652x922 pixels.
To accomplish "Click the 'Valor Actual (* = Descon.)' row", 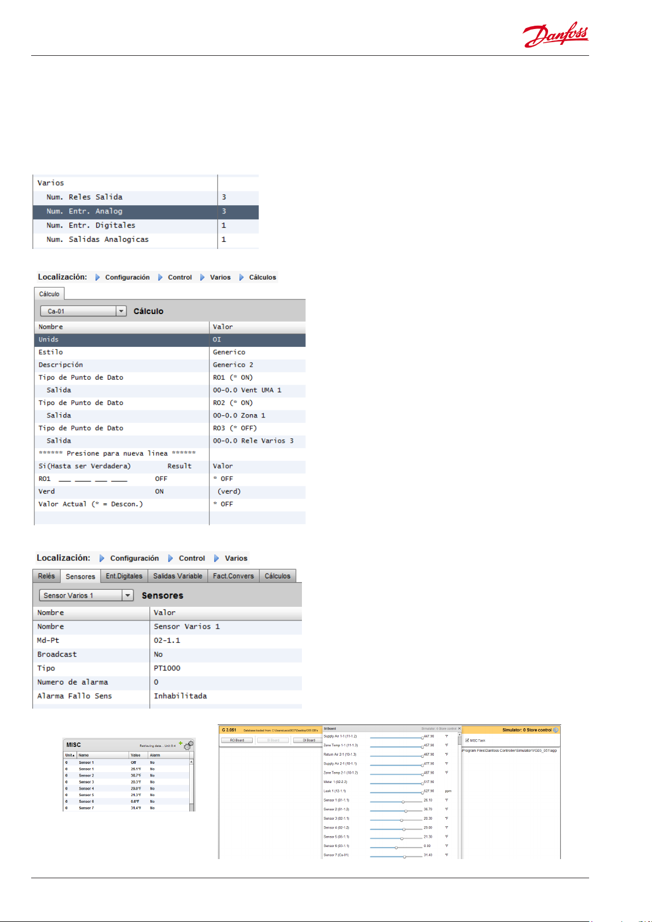I will 170,504.
